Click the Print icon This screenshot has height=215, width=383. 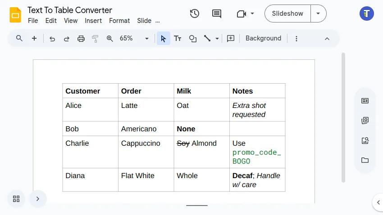pyautogui.click(x=81, y=39)
